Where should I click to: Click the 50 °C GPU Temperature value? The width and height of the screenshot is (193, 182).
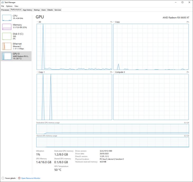tap(58, 170)
